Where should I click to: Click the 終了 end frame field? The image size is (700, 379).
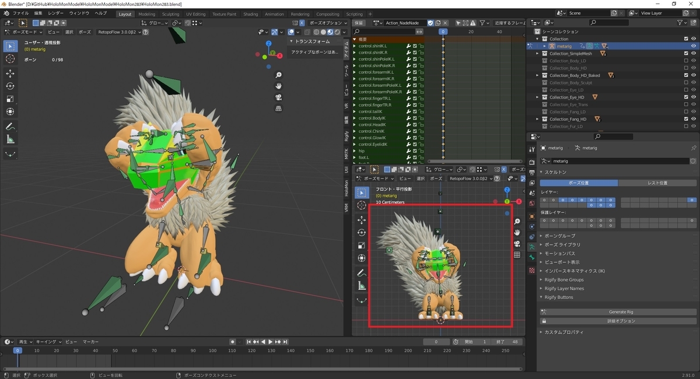[506, 342]
